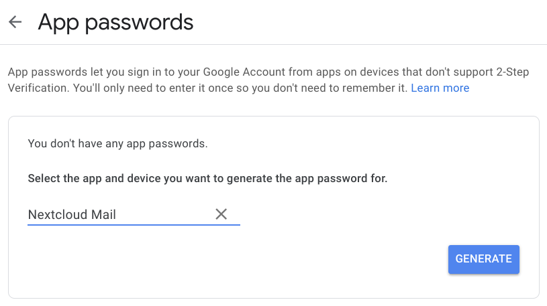
Task: Return to previous page via back arrow
Action: (15, 22)
